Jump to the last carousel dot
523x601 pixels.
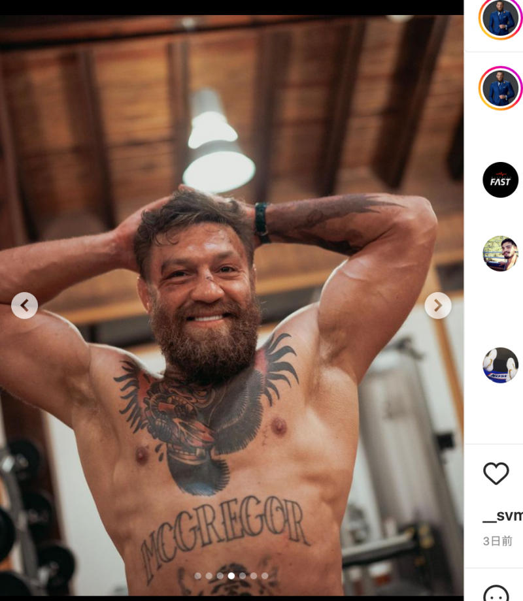tap(264, 576)
